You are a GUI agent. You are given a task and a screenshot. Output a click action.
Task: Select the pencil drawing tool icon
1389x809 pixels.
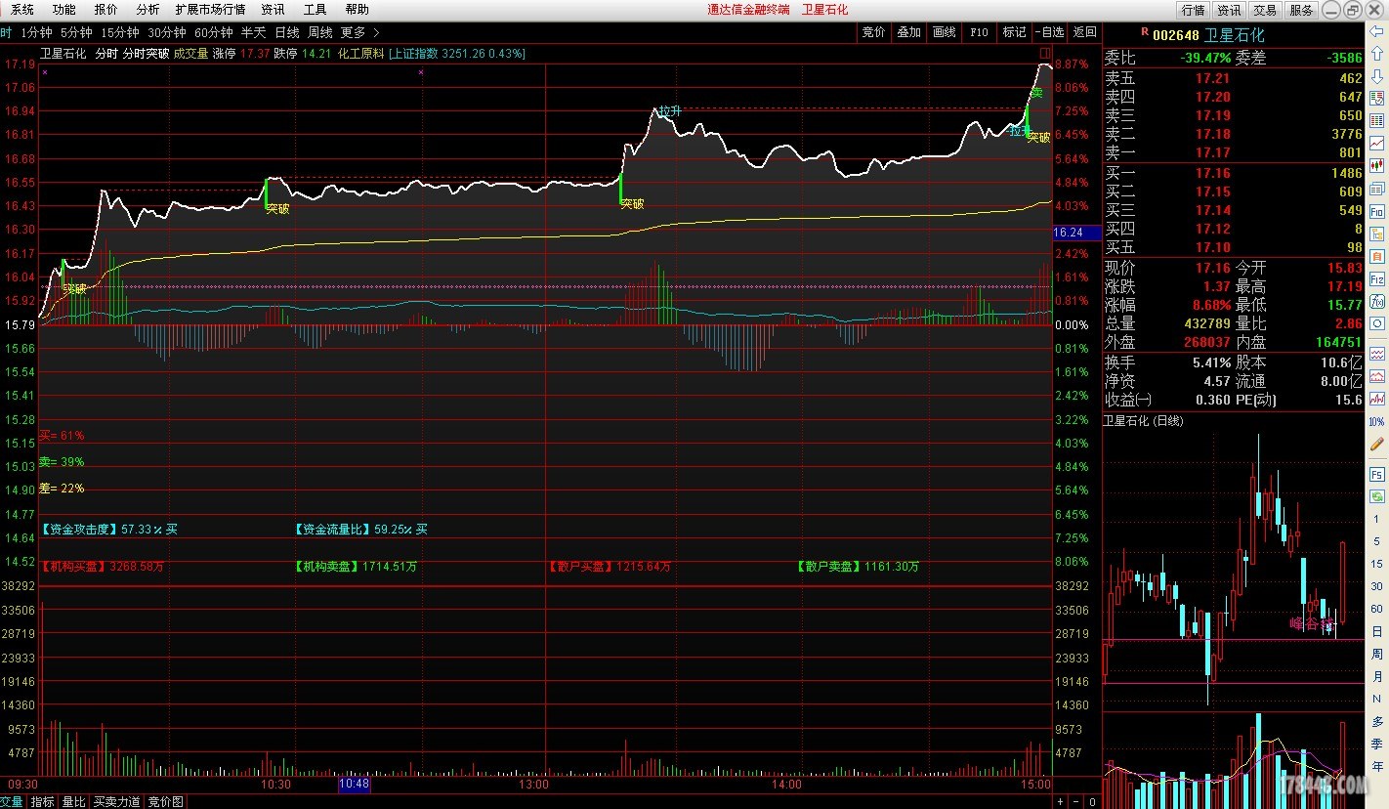[x=1377, y=444]
